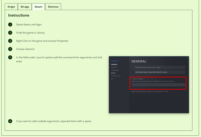Click the text 'Starte Steam and login'
Screen dimensions: 201x137
(29, 24)
